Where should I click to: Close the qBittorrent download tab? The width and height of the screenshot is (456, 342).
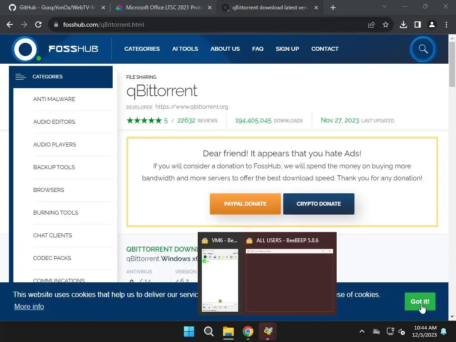coord(316,8)
